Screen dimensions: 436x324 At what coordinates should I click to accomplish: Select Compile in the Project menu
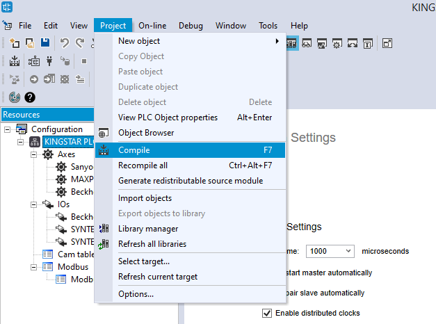[x=134, y=150]
